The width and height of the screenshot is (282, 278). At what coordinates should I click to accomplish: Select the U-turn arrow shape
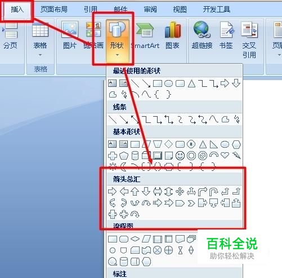point(214,192)
